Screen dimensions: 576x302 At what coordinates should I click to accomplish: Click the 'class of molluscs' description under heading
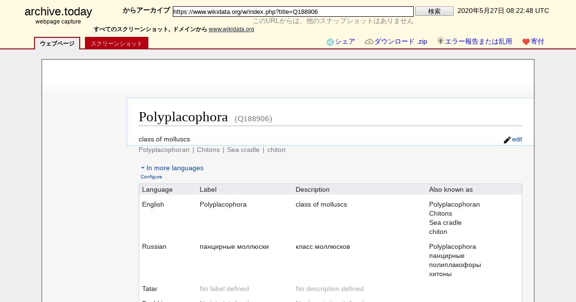[x=164, y=139]
